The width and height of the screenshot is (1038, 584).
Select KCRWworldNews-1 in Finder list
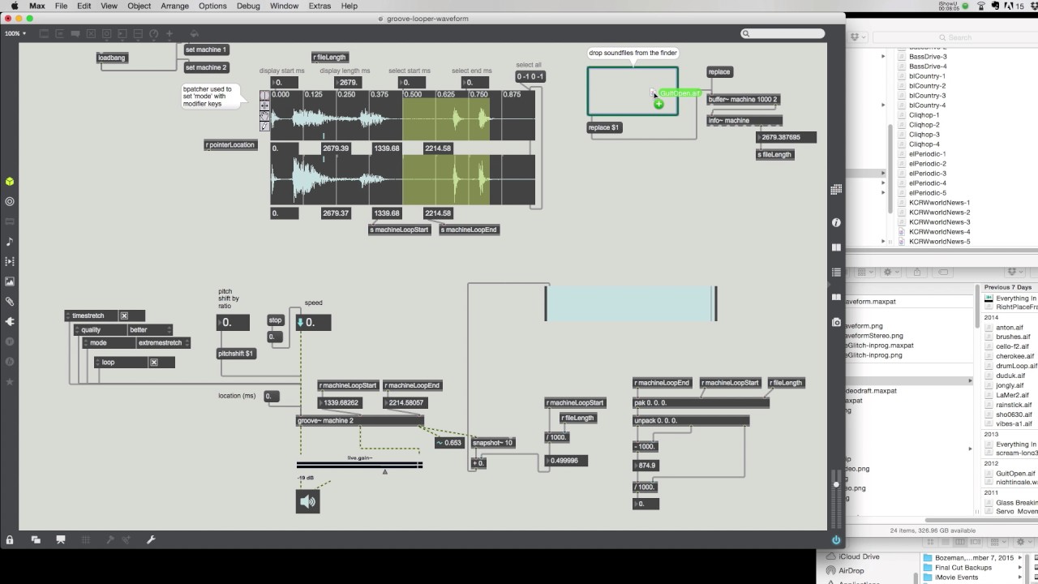tap(939, 203)
